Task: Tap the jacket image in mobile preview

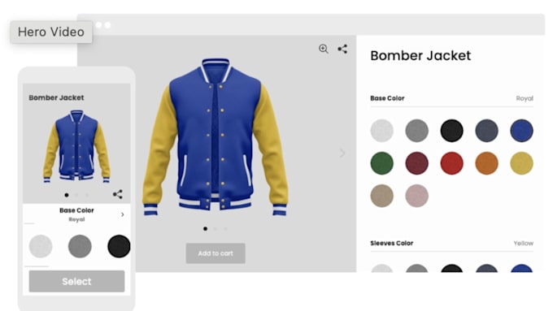Action: coord(76,146)
